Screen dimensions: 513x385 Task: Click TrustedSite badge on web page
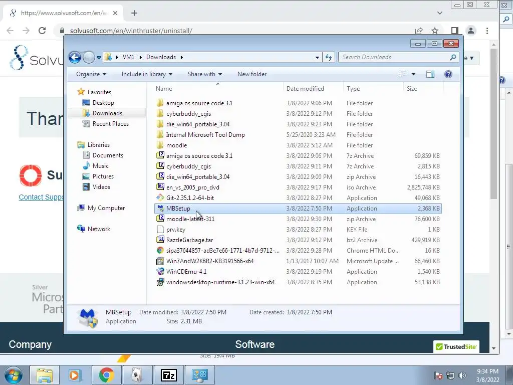pos(456,347)
